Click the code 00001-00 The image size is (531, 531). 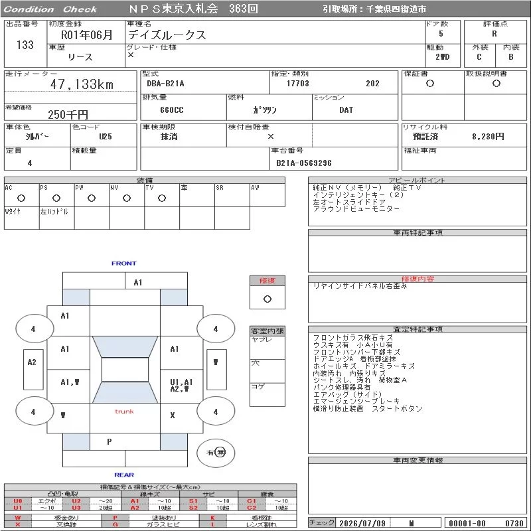[x=467, y=523]
